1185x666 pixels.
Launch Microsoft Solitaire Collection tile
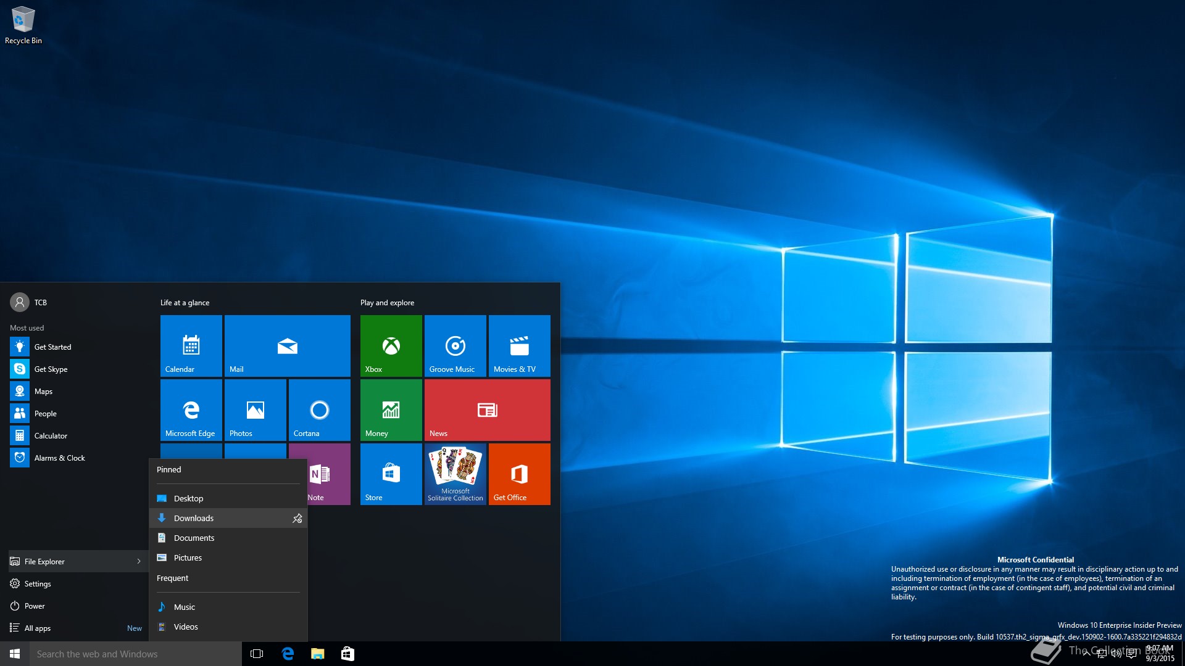point(455,474)
